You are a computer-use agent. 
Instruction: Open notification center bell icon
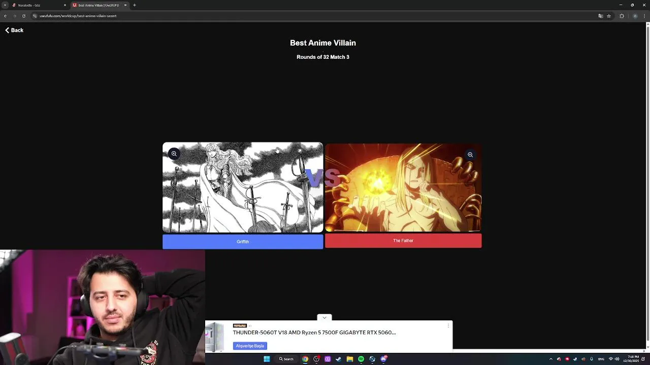[x=643, y=359]
